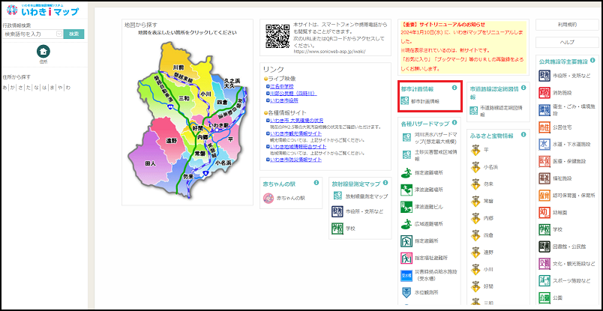Click 公園 green icon

click(x=544, y=298)
